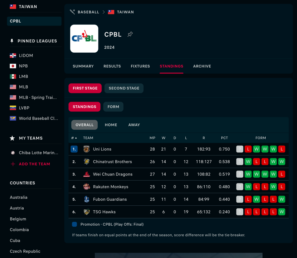The width and height of the screenshot is (297, 258).
Task: Select CPBL in the left sidebar
Action: [34, 21]
